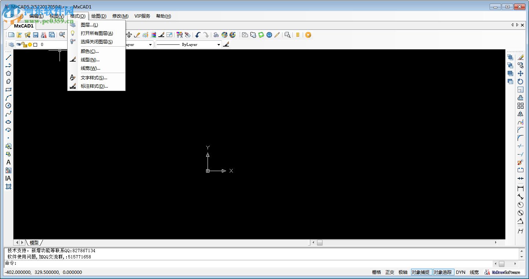Choose 图层(L)... from the Format menu

pos(97,25)
